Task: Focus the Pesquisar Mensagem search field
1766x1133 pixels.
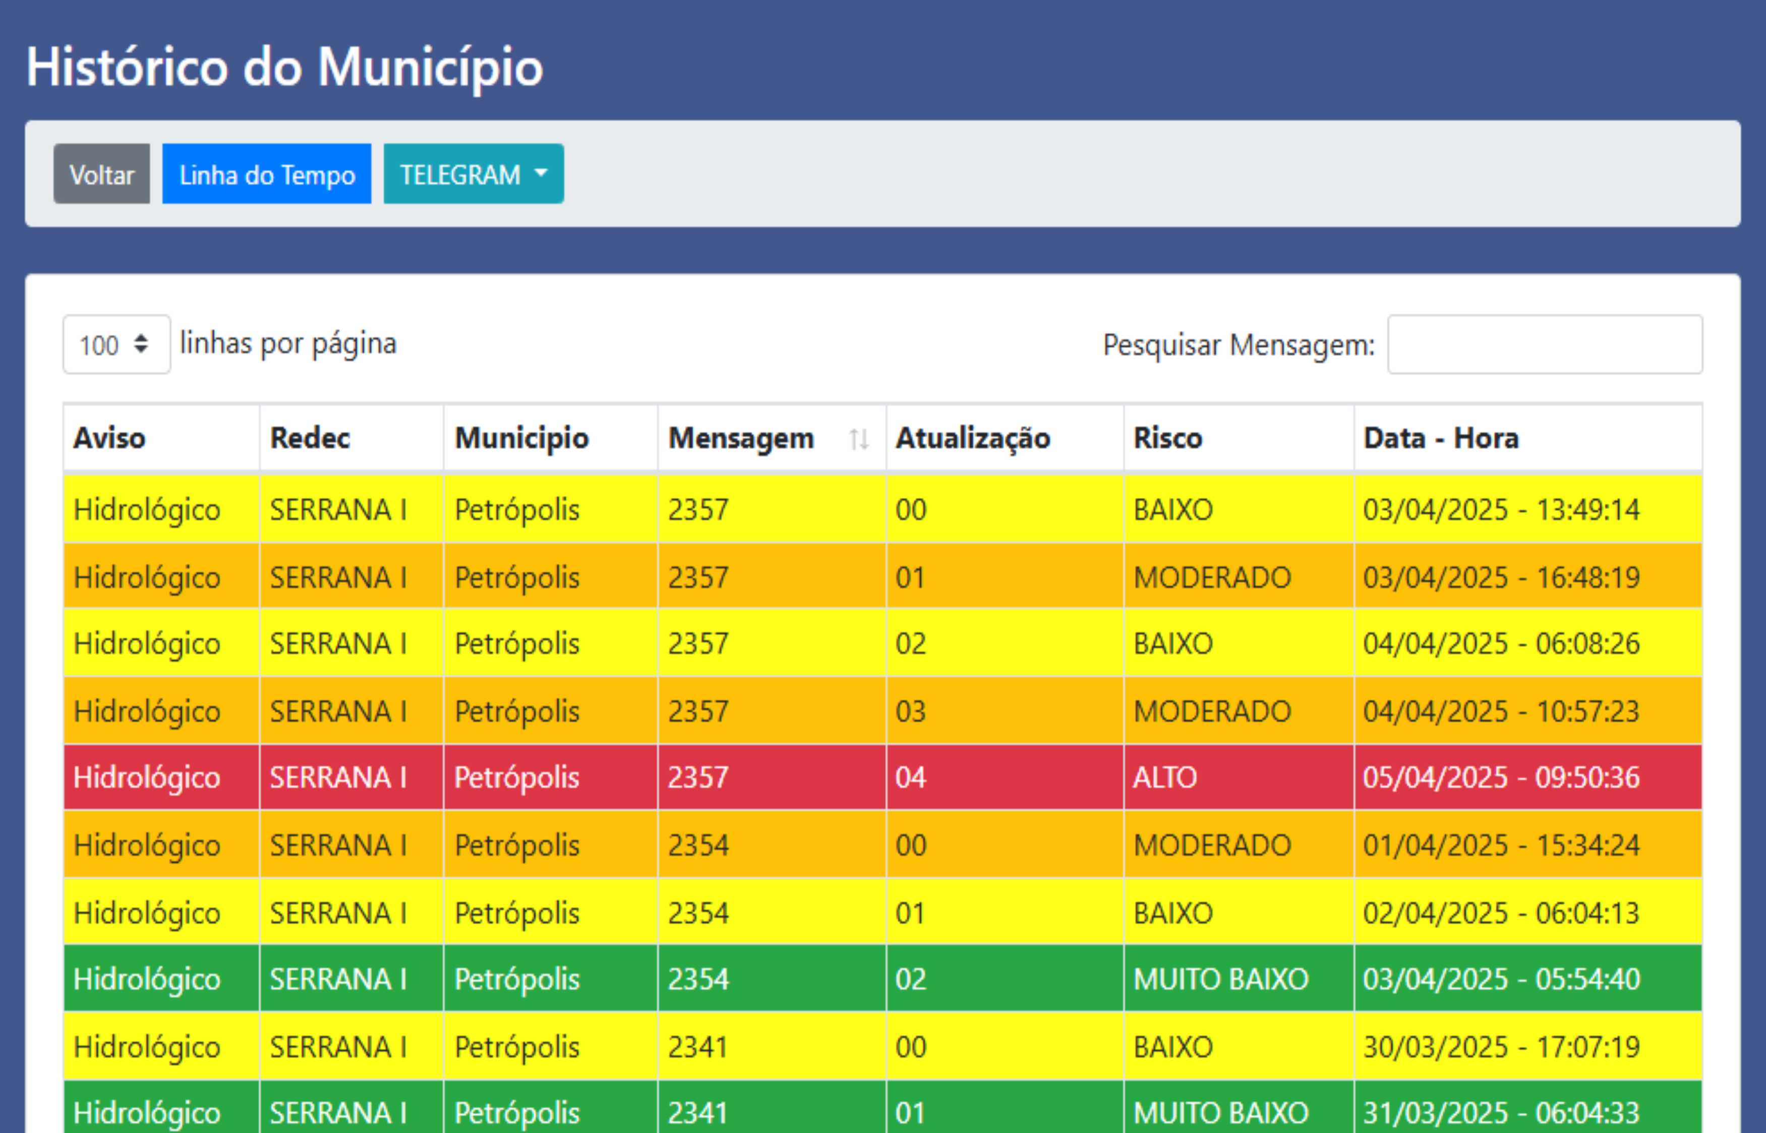Action: click(x=1545, y=345)
